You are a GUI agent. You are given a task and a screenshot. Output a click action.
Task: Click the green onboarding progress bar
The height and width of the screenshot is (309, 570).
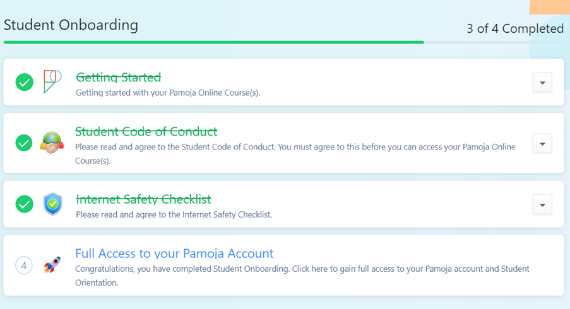[x=214, y=42]
